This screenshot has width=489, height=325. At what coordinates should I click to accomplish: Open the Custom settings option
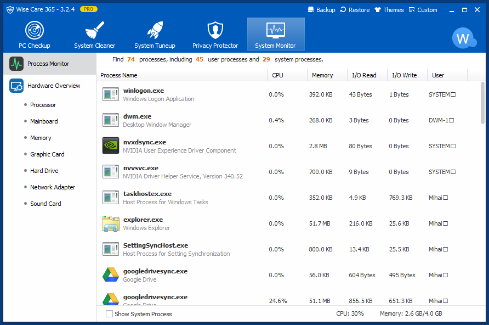423,10
